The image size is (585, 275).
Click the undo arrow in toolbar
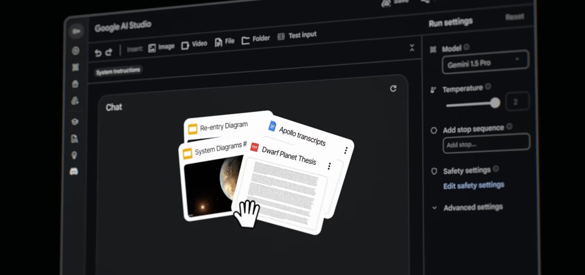click(x=98, y=52)
